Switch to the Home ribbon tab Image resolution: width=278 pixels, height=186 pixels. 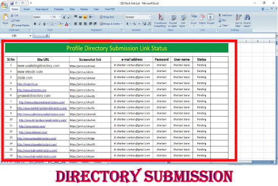[x=15, y=9]
